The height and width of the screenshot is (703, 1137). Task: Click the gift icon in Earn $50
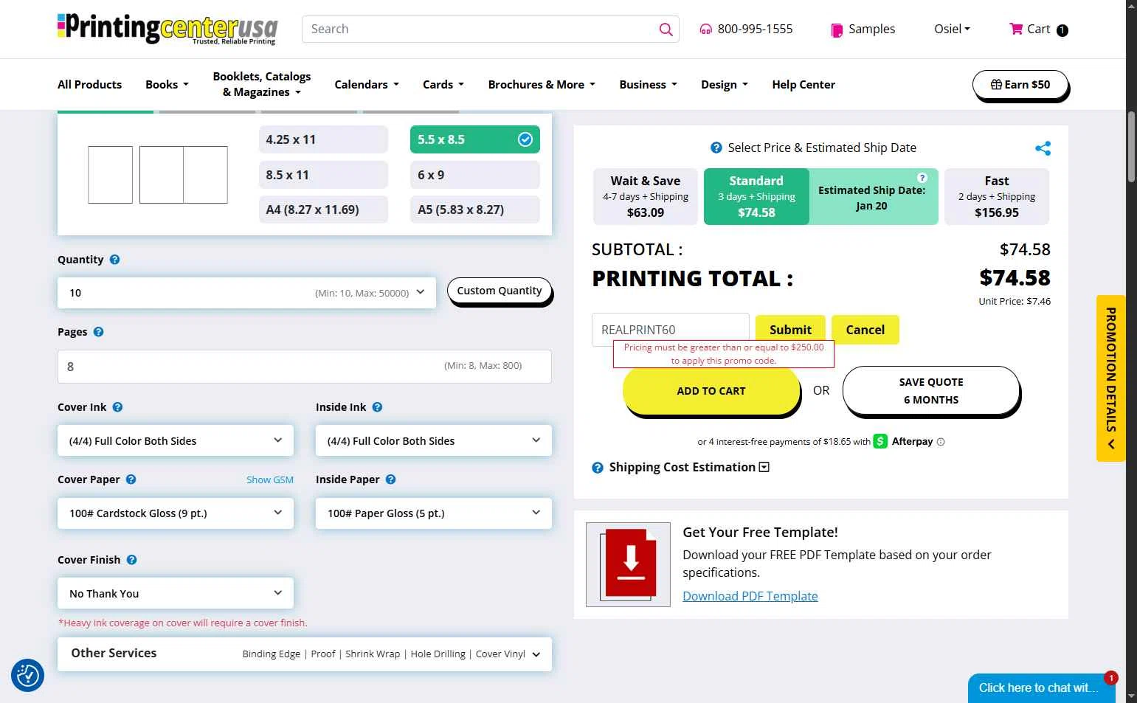tap(996, 85)
